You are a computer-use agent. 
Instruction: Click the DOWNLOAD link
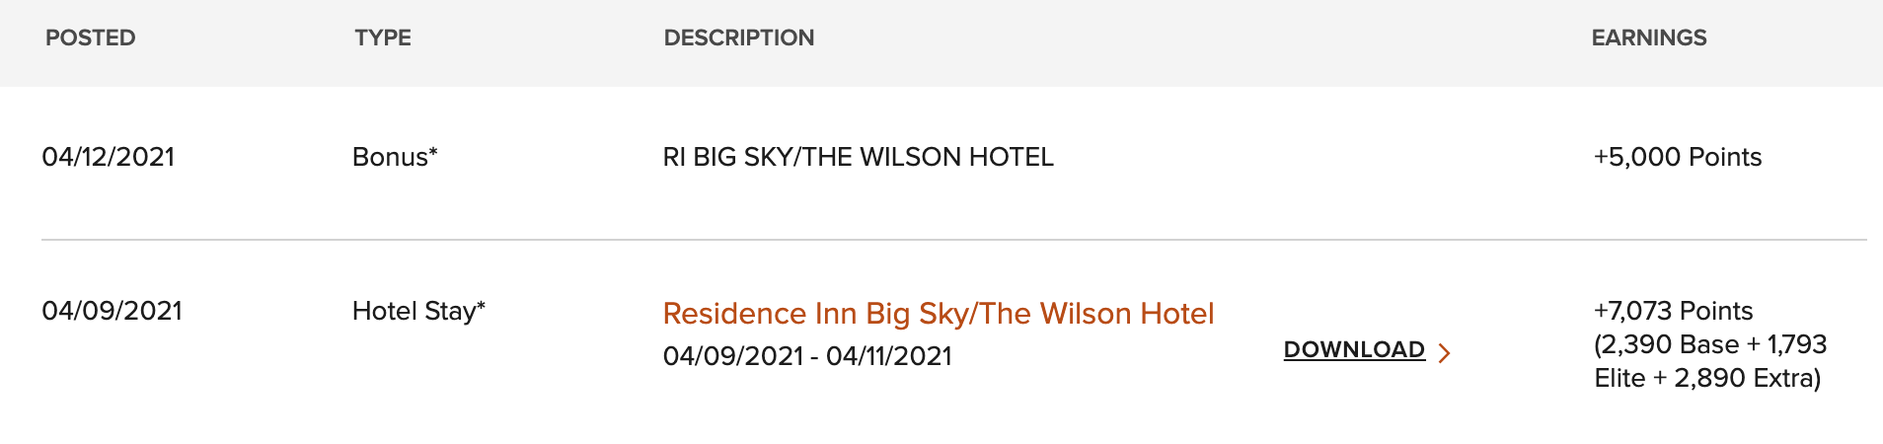pyautogui.click(x=1354, y=349)
